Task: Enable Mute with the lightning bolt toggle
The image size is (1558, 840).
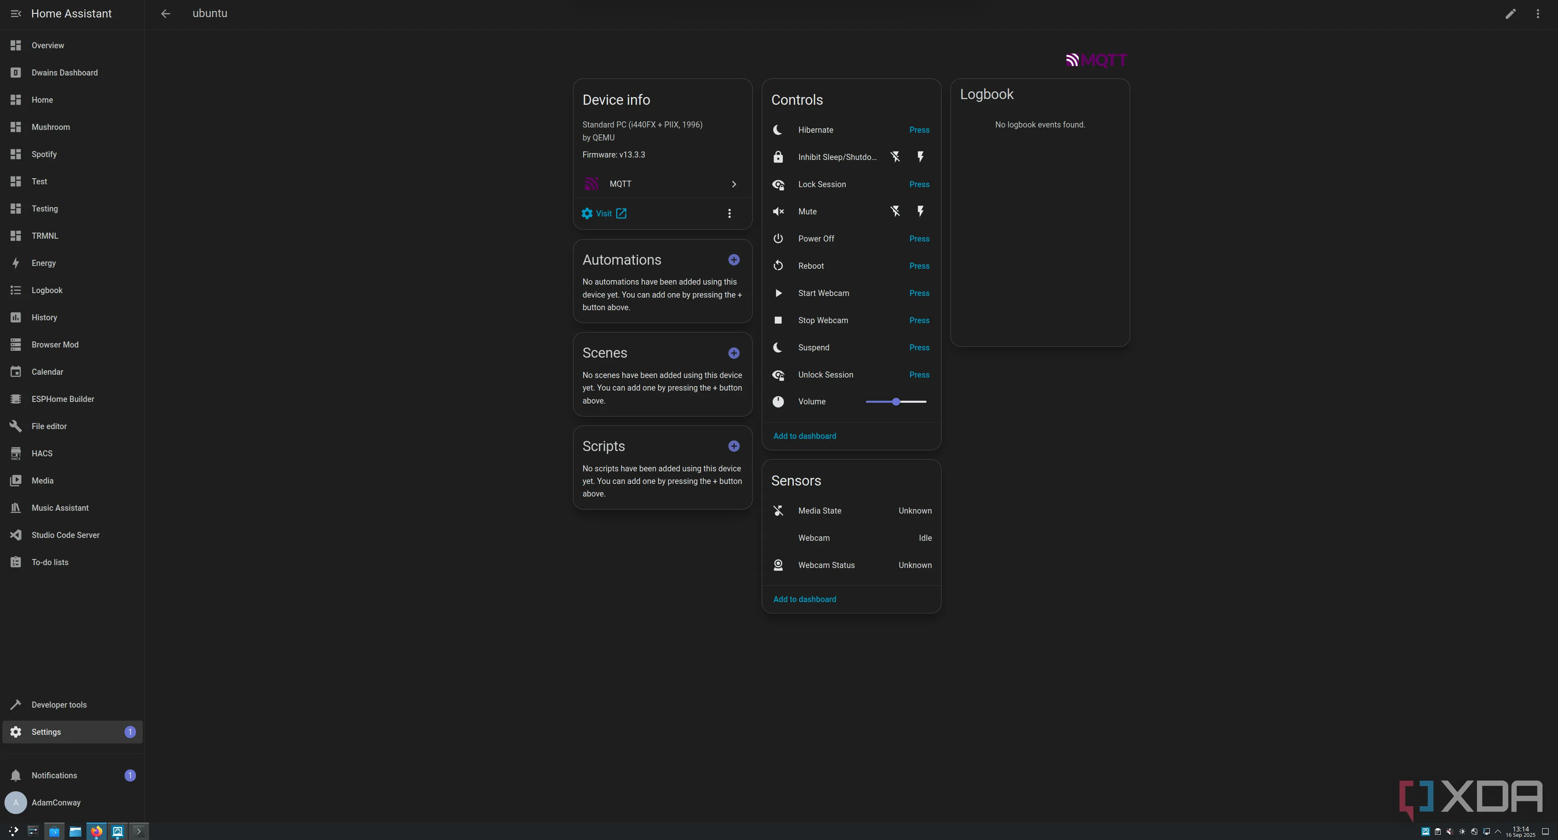Action: coord(920,211)
